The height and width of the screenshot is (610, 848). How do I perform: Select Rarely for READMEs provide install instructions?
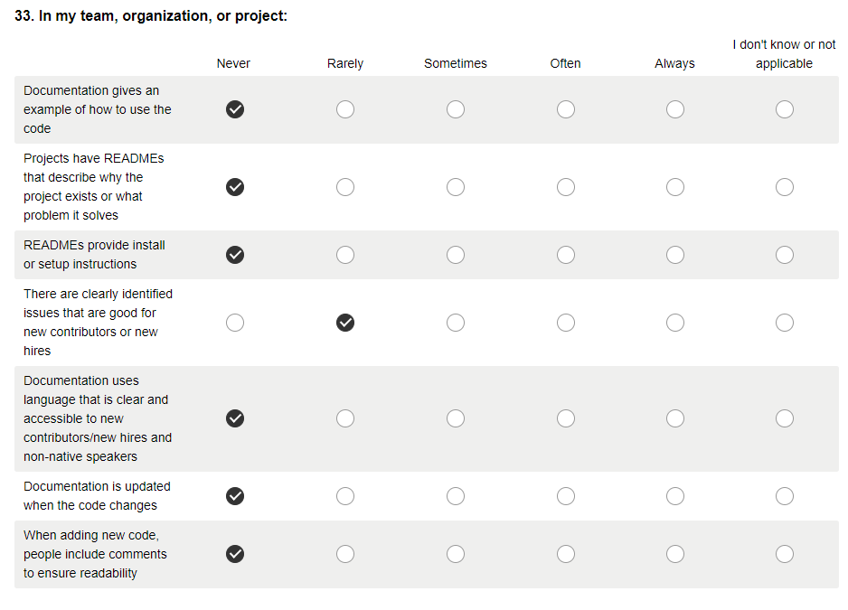tap(345, 255)
